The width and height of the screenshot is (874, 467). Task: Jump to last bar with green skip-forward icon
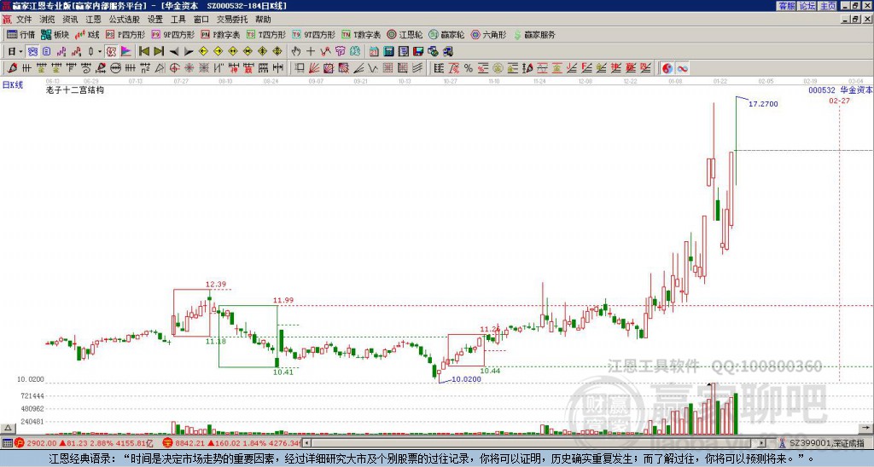159,52
